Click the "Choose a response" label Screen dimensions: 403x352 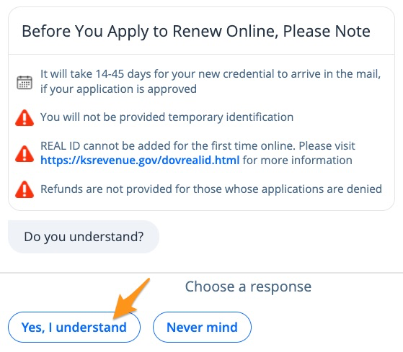(x=248, y=286)
